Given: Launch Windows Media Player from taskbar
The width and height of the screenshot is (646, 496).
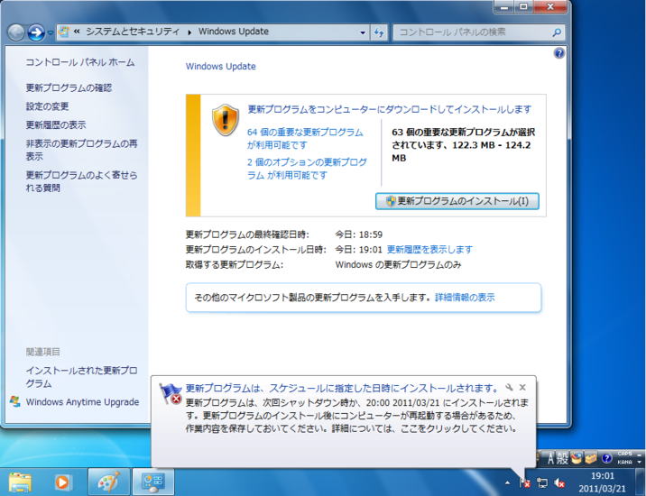Looking at the screenshot, I should pyautogui.click(x=62, y=482).
